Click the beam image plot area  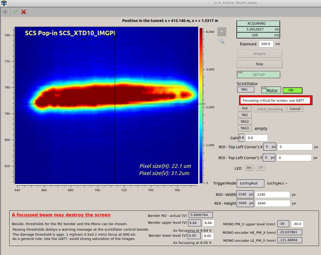107,105
